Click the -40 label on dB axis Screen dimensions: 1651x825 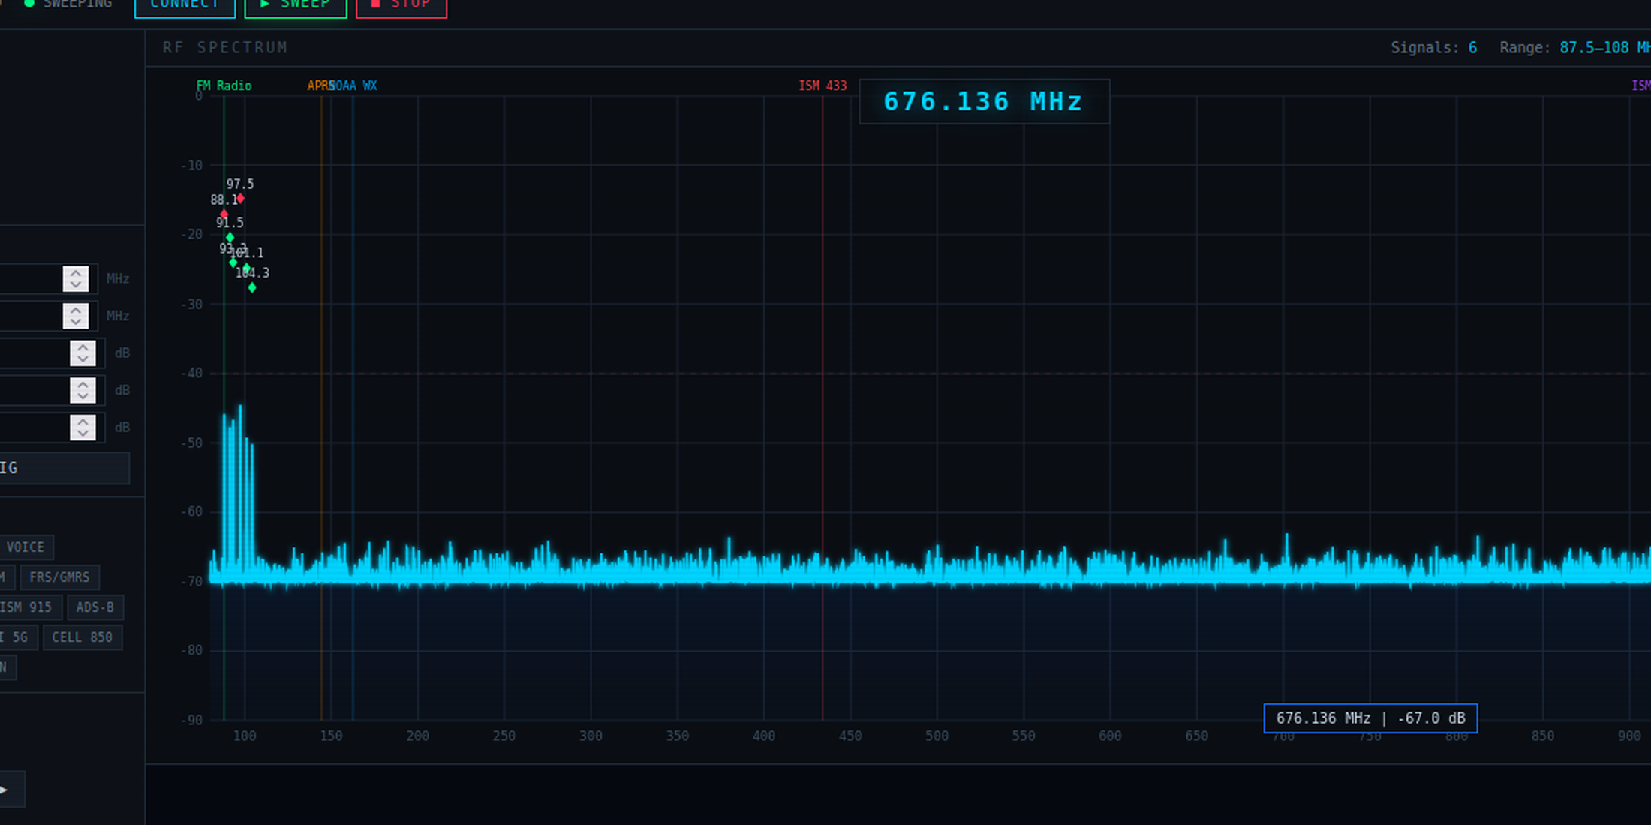[x=192, y=373]
